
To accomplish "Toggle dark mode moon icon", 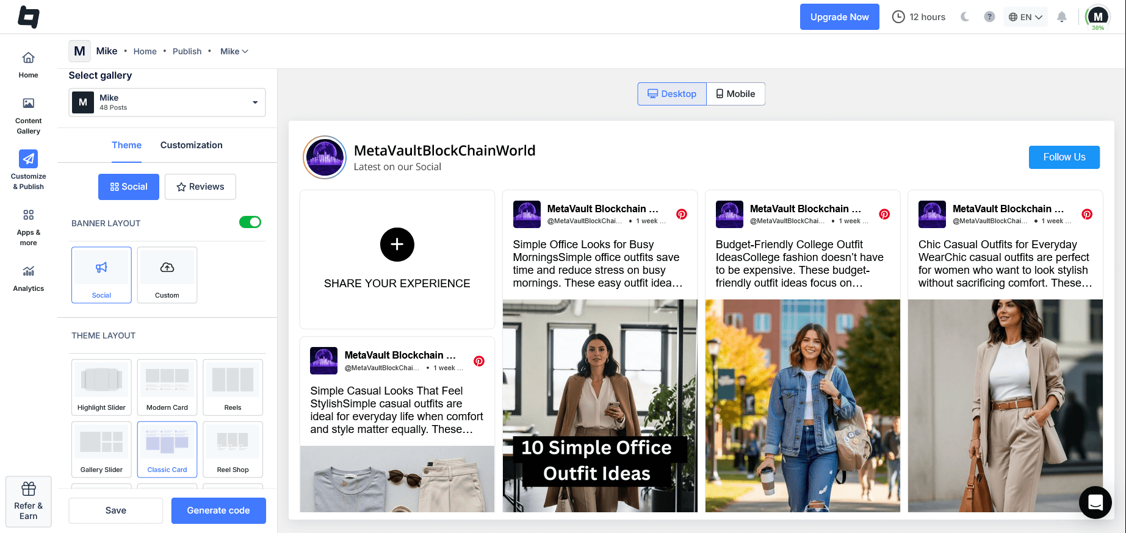I will 965,17.
